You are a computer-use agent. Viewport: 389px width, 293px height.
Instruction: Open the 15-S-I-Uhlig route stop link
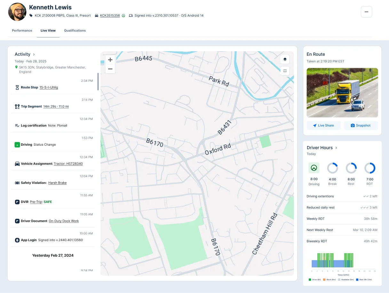click(x=49, y=87)
